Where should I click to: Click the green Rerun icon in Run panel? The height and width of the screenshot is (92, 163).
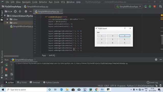pos(6,65)
